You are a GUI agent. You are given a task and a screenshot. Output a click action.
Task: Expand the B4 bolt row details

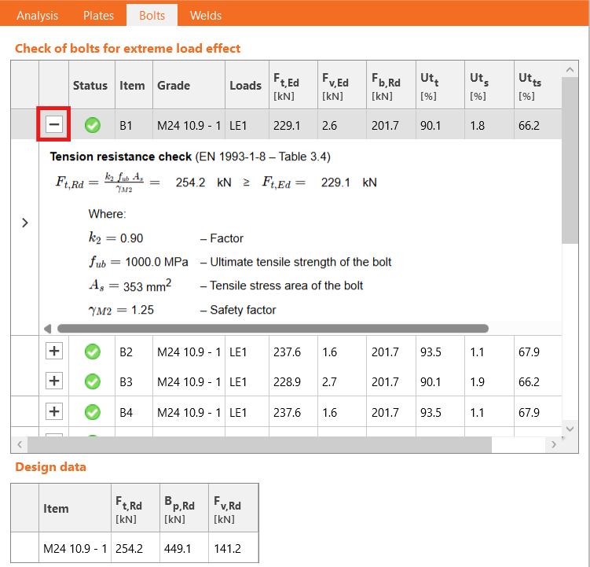point(54,411)
